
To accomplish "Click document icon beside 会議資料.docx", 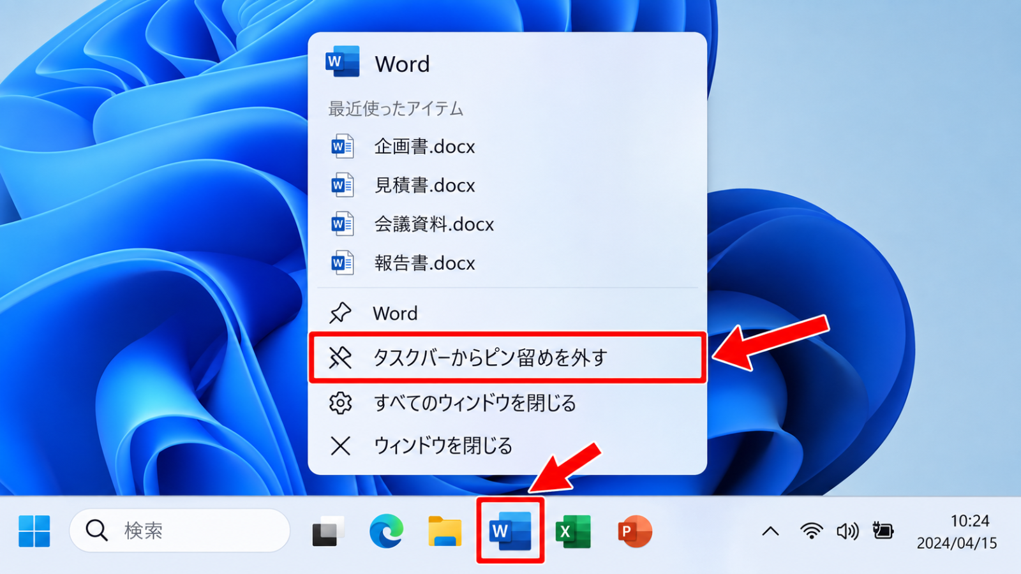I will [342, 224].
